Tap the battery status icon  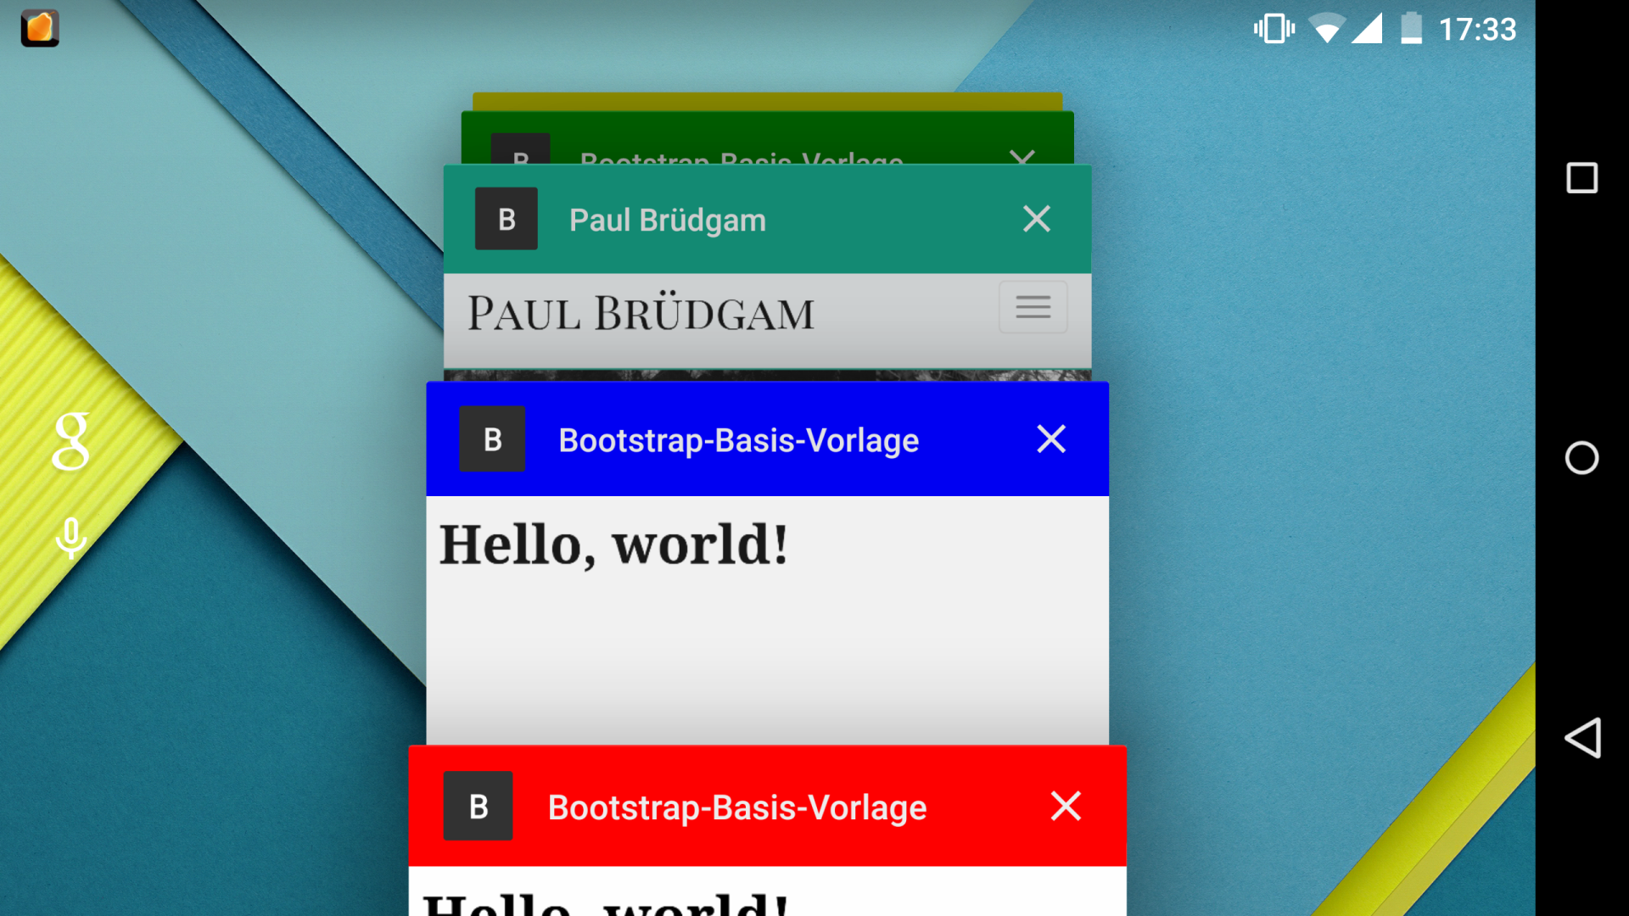1411,29
